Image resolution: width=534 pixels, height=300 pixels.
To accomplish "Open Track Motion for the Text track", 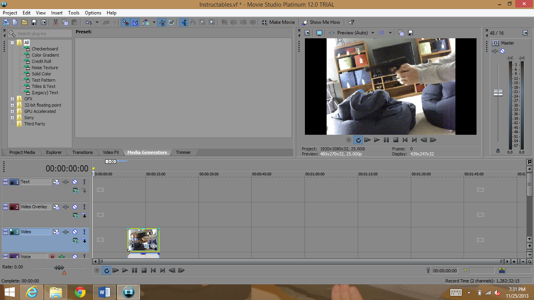I will [56, 182].
